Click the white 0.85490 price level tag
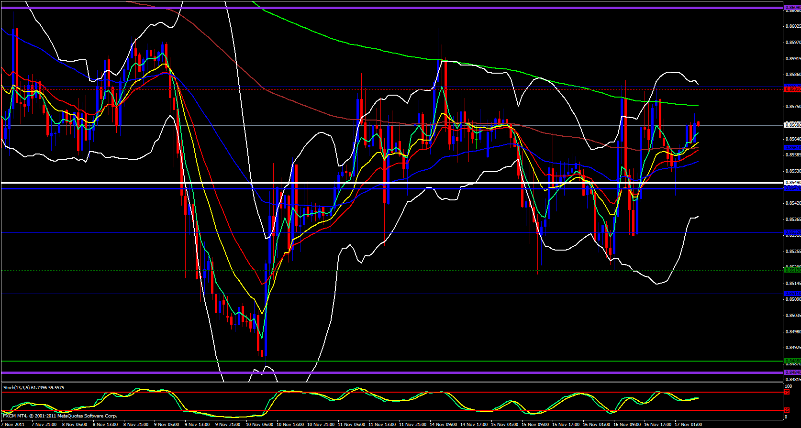Image resolution: width=801 pixels, height=428 pixels. click(x=792, y=183)
